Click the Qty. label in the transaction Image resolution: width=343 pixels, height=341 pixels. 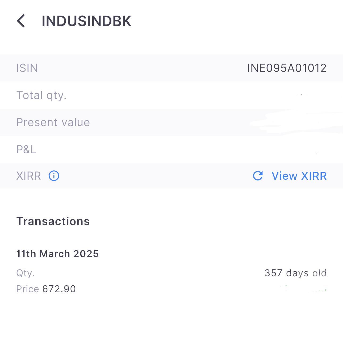[x=25, y=273]
